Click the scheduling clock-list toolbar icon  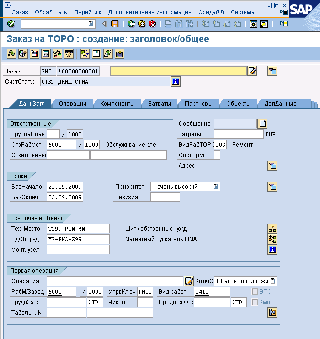point(34,53)
